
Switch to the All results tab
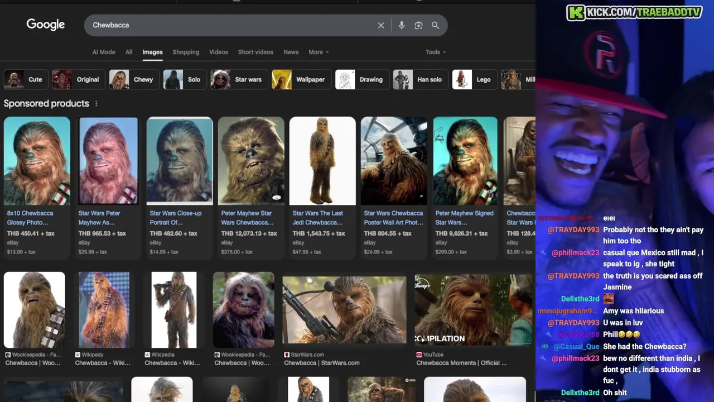129,52
